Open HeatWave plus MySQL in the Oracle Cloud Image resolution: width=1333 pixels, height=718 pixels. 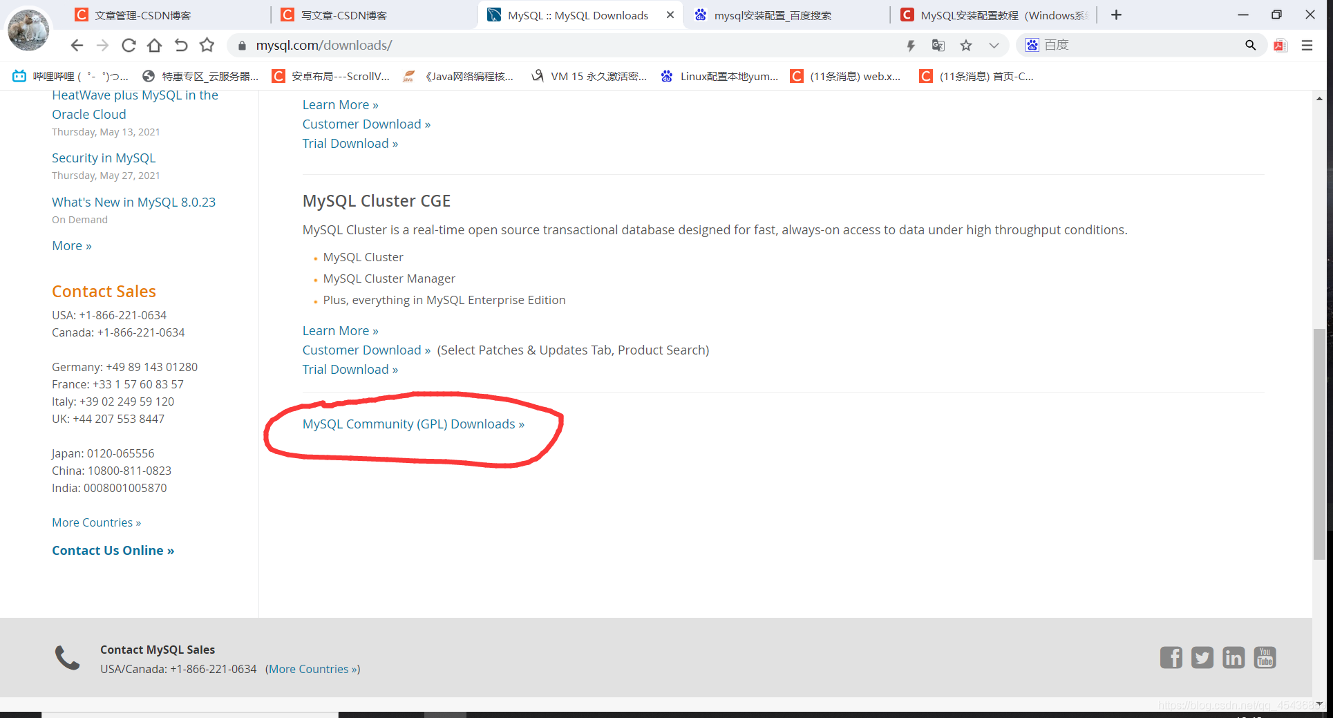pos(135,105)
